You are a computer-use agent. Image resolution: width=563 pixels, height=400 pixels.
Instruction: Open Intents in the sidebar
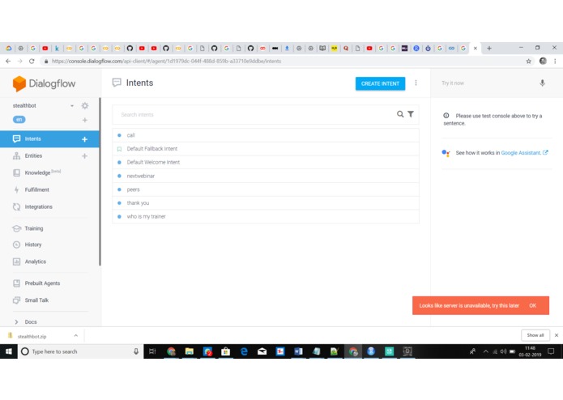[x=32, y=138]
